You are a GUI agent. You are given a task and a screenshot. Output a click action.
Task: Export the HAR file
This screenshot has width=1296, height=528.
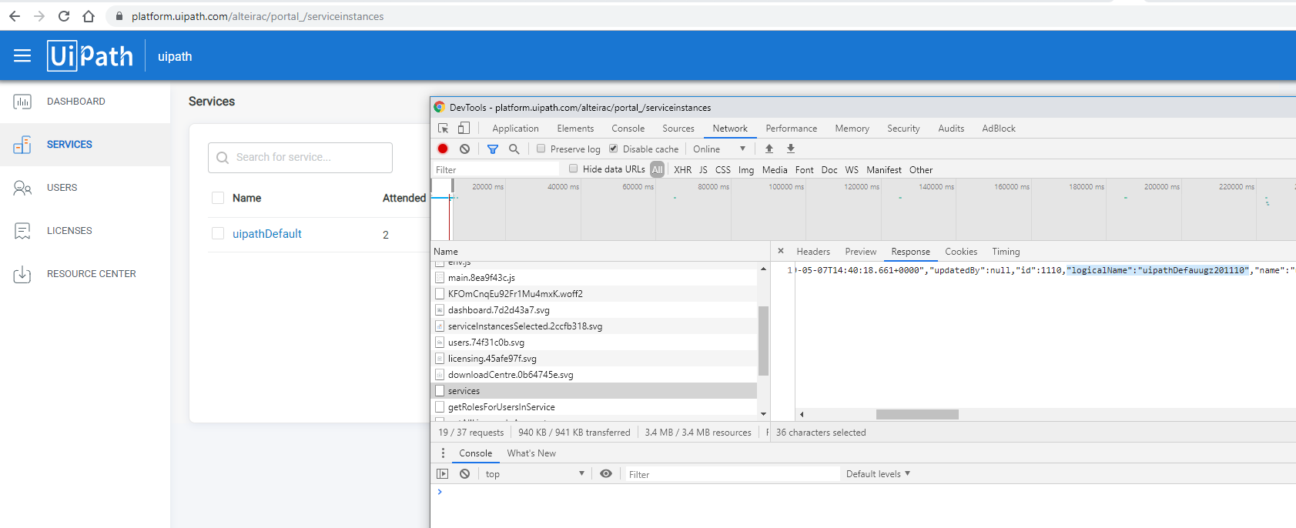790,149
